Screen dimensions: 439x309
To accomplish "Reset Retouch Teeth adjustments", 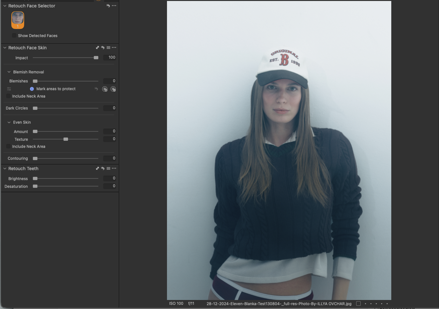I will (x=103, y=169).
